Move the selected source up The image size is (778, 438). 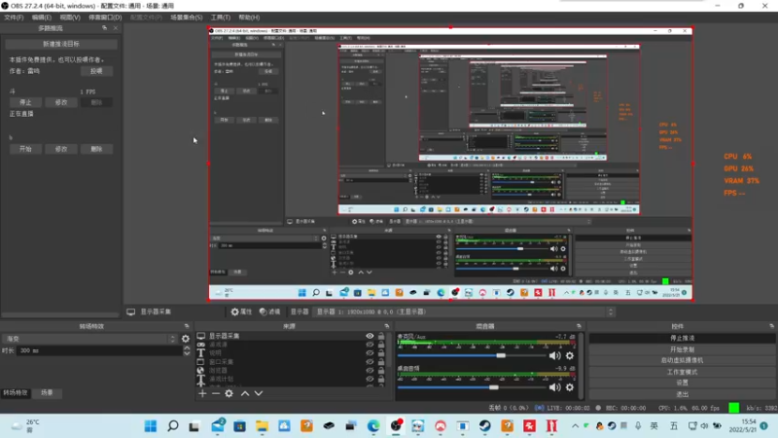coord(245,393)
